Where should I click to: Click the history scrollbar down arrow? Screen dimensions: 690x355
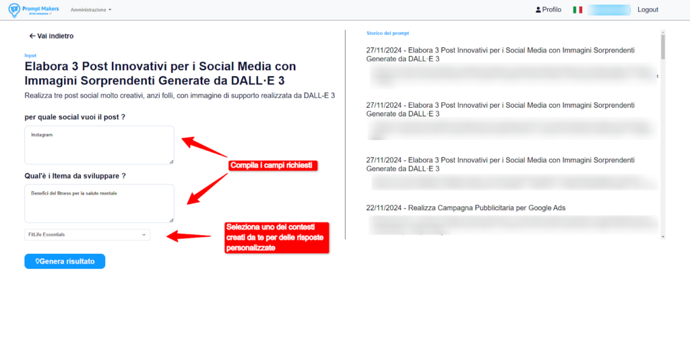click(x=663, y=236)
